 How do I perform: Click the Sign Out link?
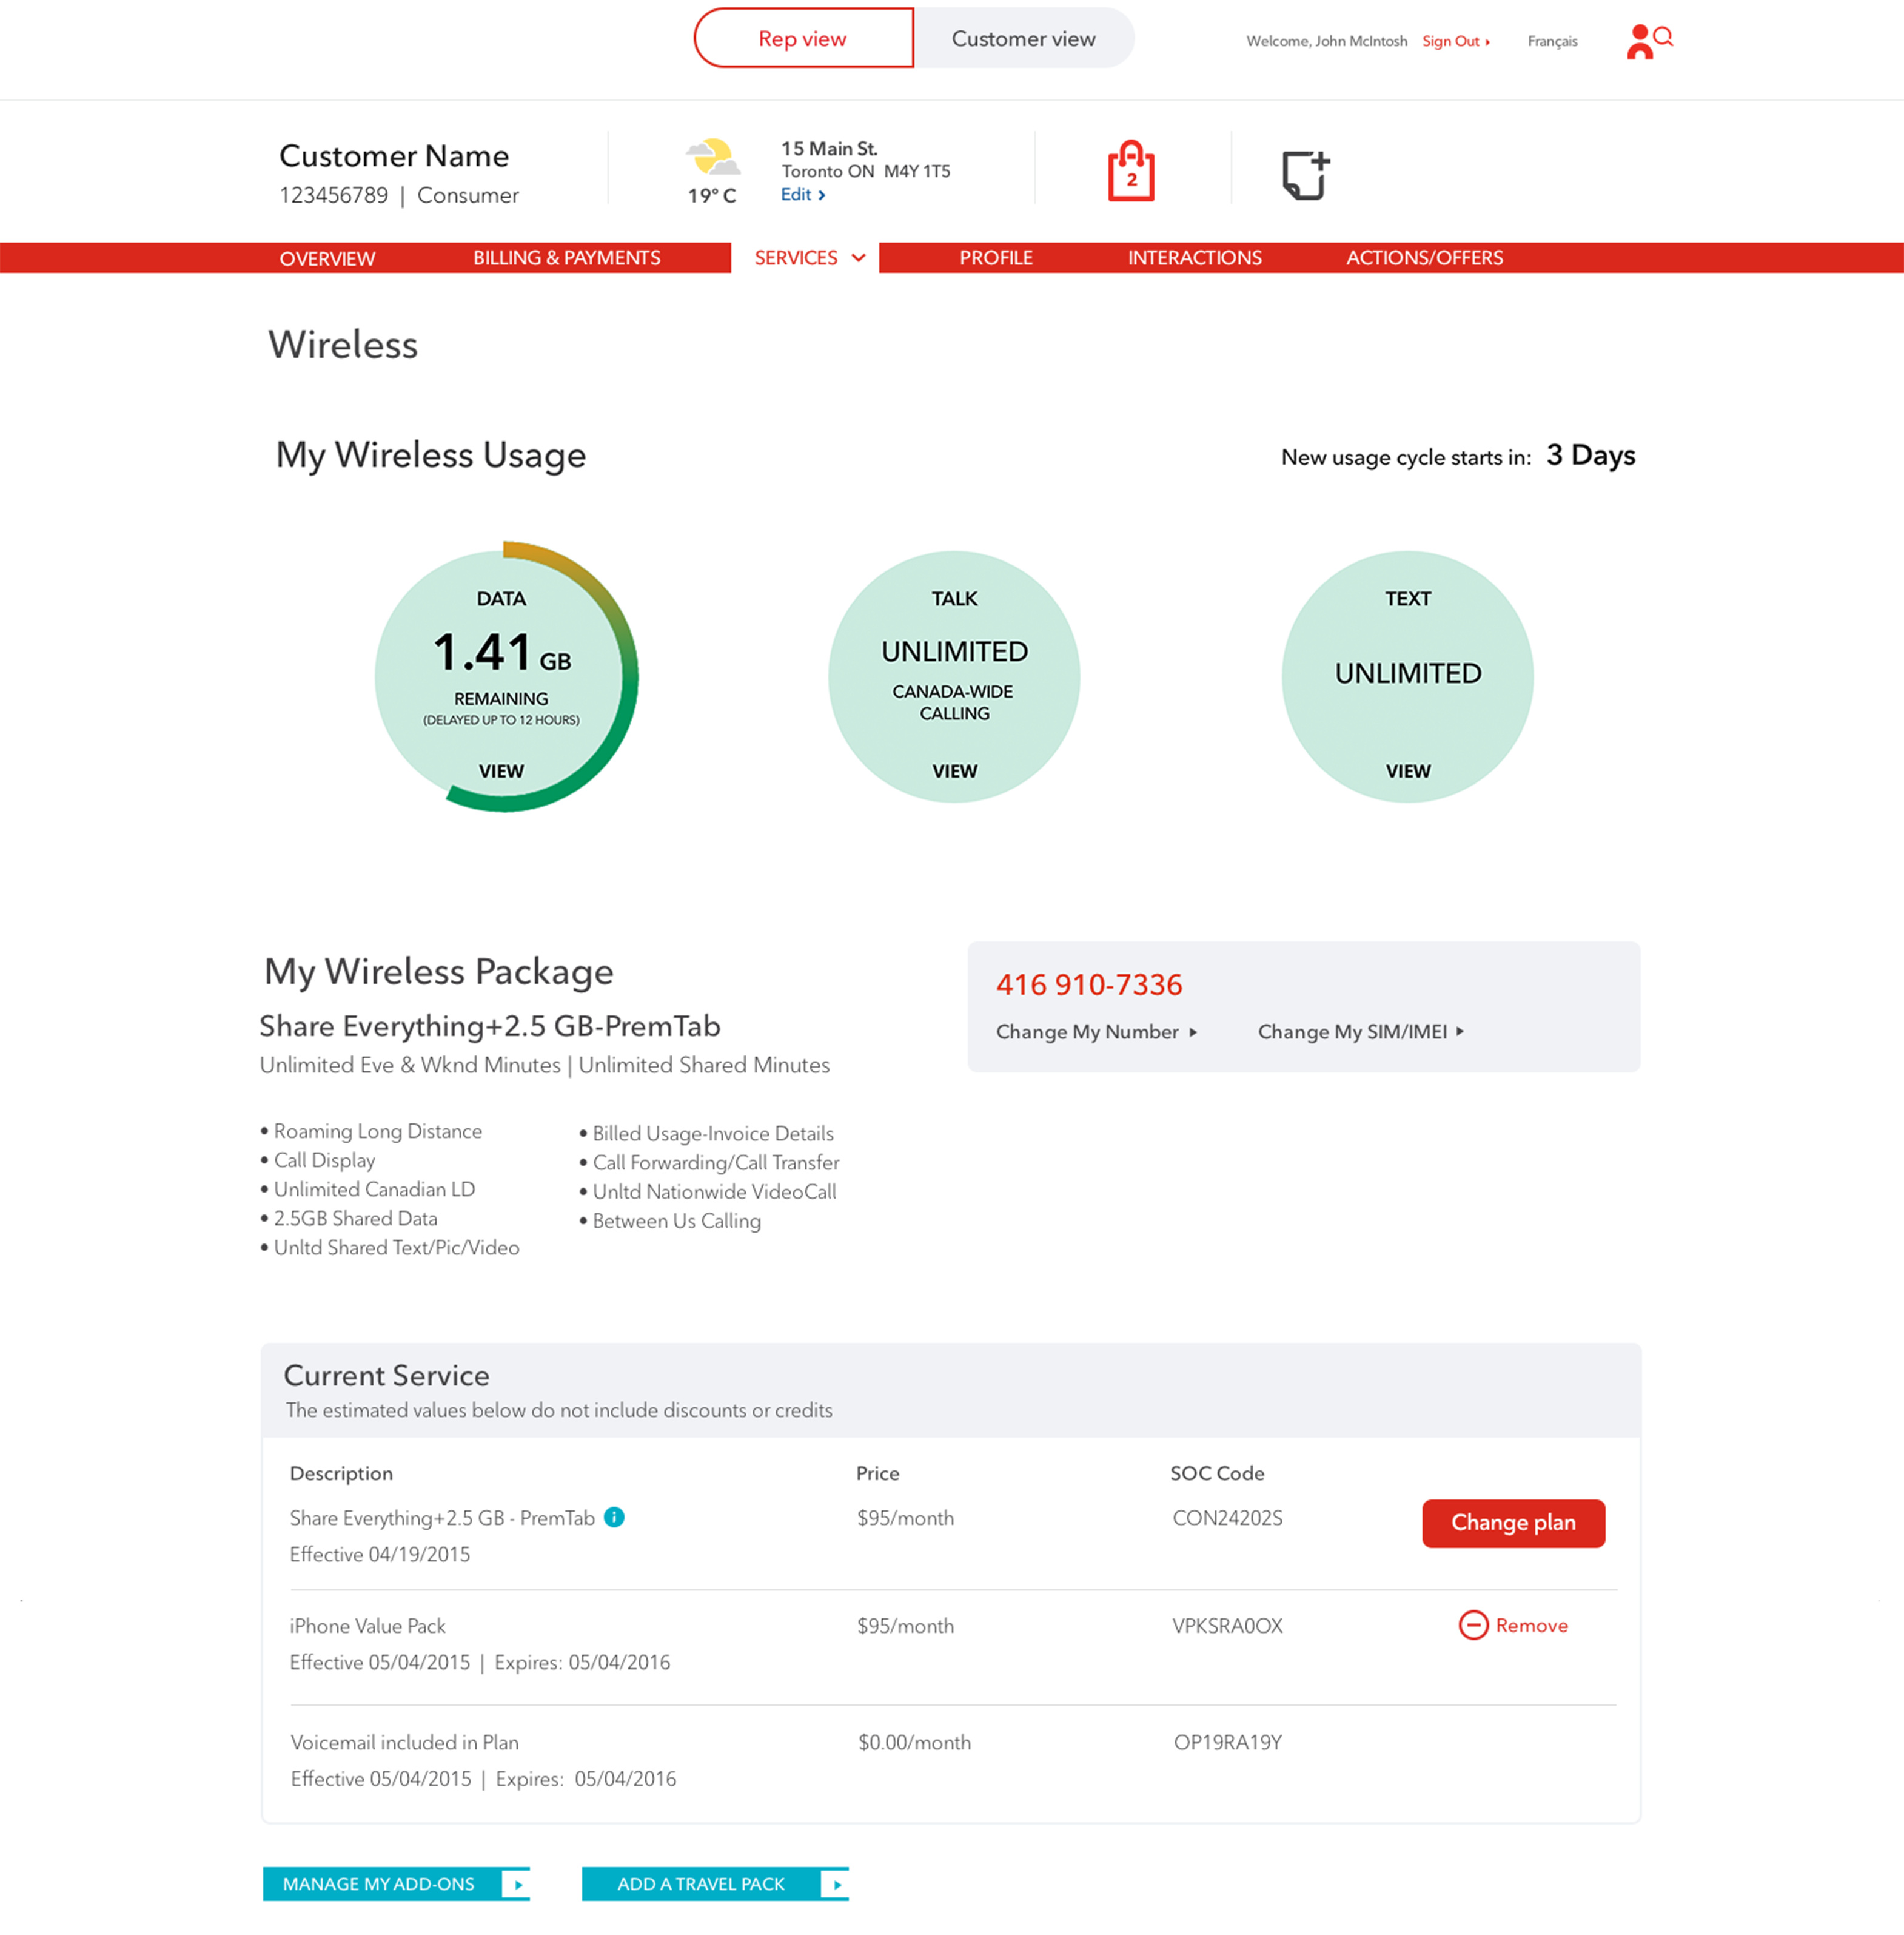pyautogui.click(x=1455, y=41)
